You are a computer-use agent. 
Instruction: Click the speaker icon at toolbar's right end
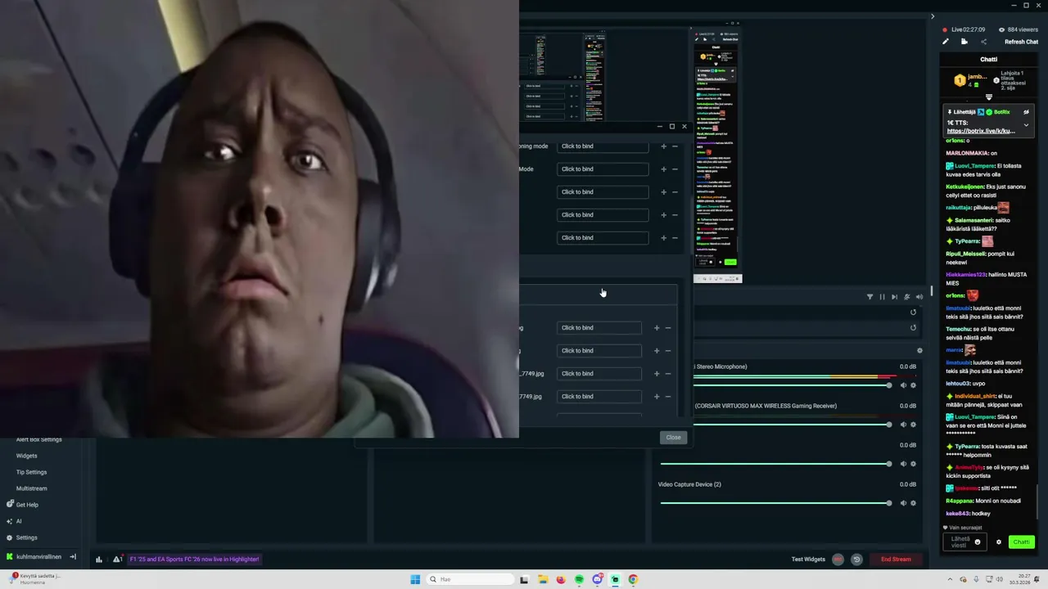(x=919, y=297)
